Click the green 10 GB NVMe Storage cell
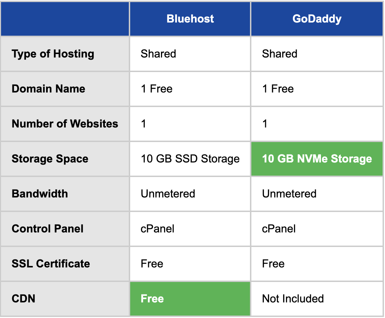 pos(317,159)
